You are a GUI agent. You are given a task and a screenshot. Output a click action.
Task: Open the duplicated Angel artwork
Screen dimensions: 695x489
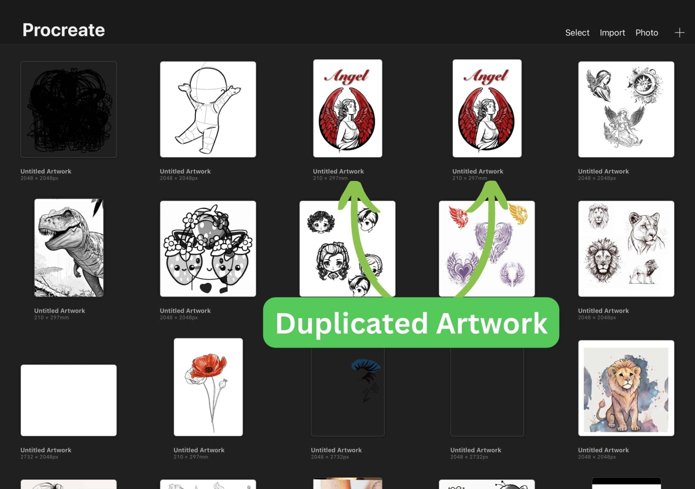(487, 109)
